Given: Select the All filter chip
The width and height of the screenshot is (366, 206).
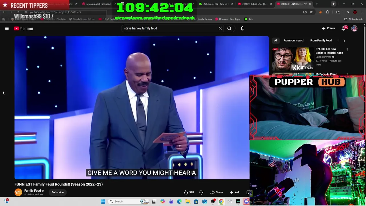Looking at the screenshot, I should pyautogui.click(x=276, y=41).
